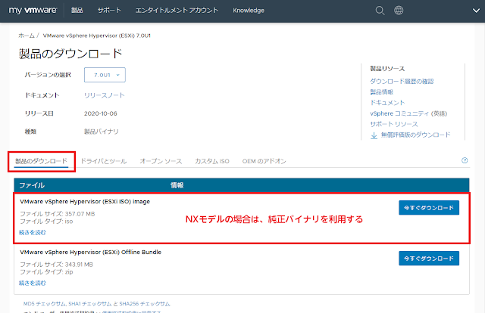
Task: Click the 製品リソース sidebar heading
Action: [x=387, y=69]
